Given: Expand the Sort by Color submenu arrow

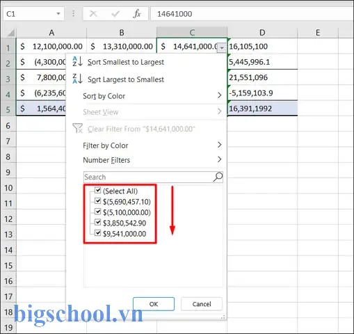Looking at the screenshot, I should pyautogui.click(x=219, y=95).
